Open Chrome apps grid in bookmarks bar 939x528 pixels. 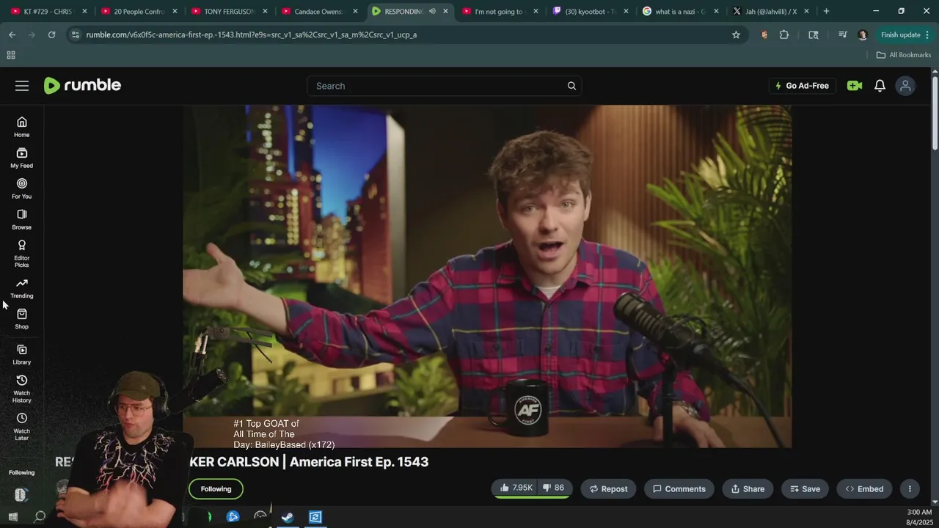pyautogui.click(x=11, y=55)
